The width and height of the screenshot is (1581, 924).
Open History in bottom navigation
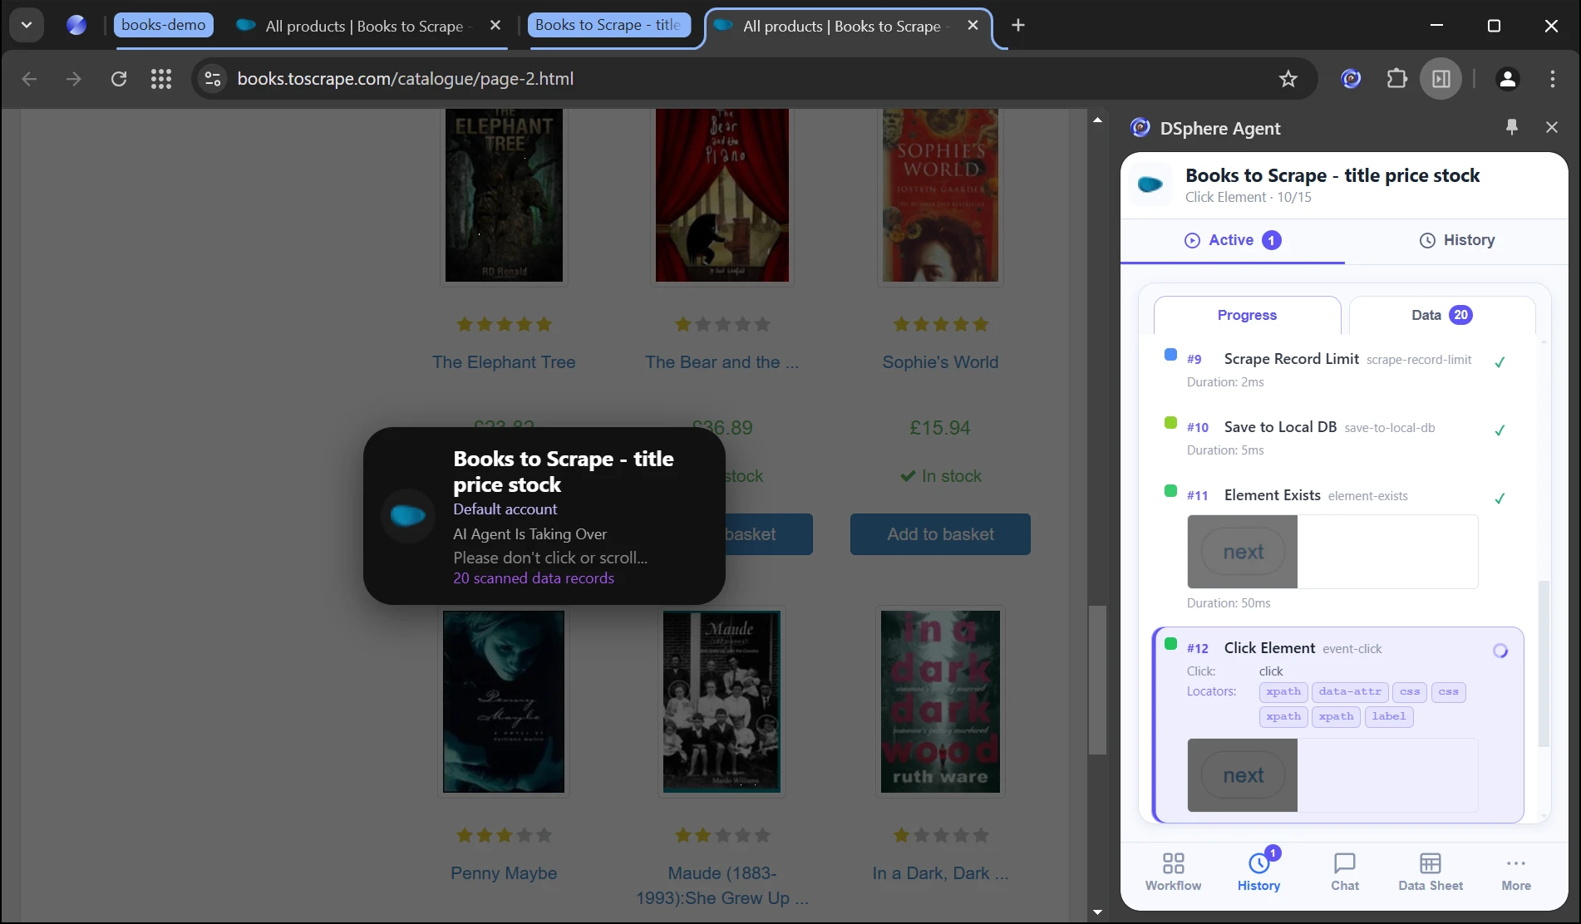tap(1258, 872)
